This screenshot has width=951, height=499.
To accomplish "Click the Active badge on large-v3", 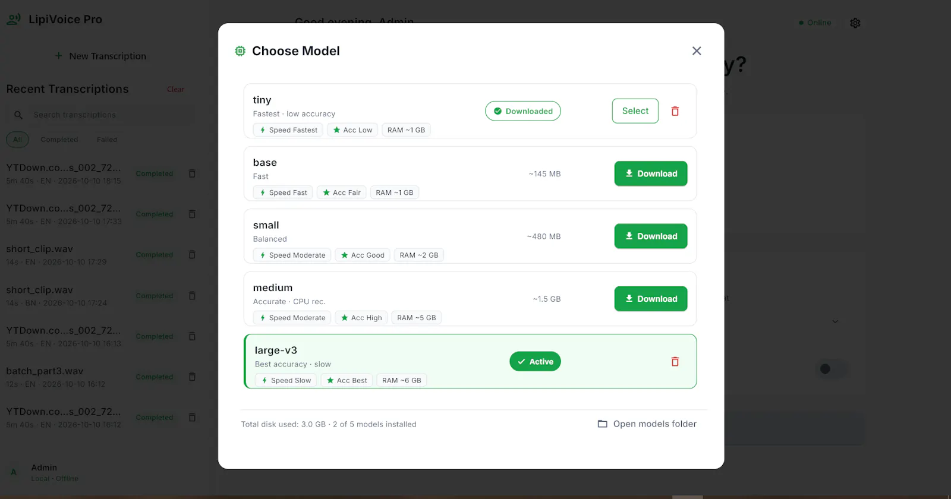I will coord(535,362).
